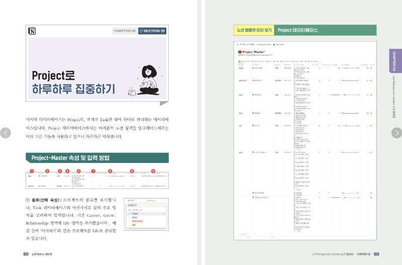402x265 pixels.
Task: Click page number 113 in the right footer
Action: point(376,254)
